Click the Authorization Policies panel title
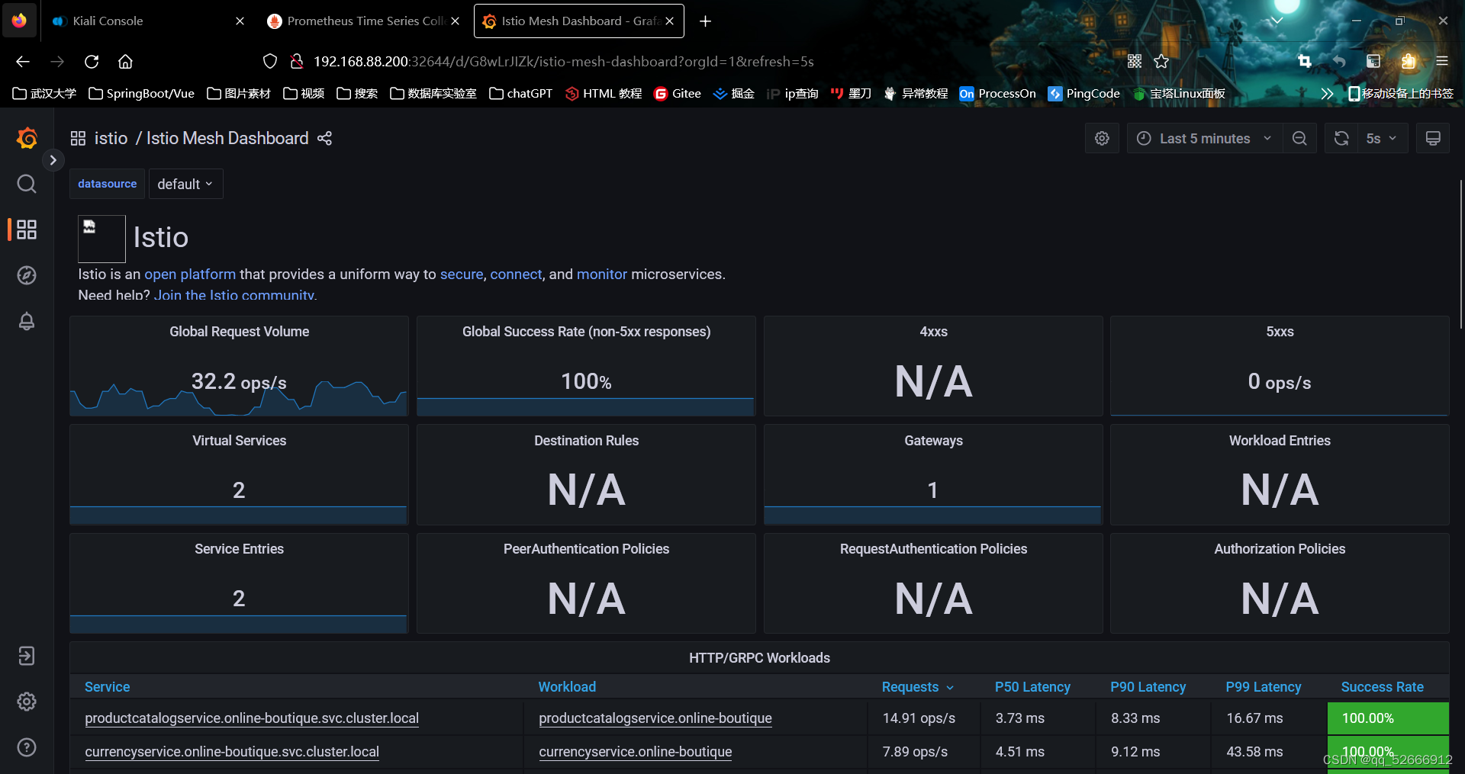The image size is (1465, 774). (1280, 549)
